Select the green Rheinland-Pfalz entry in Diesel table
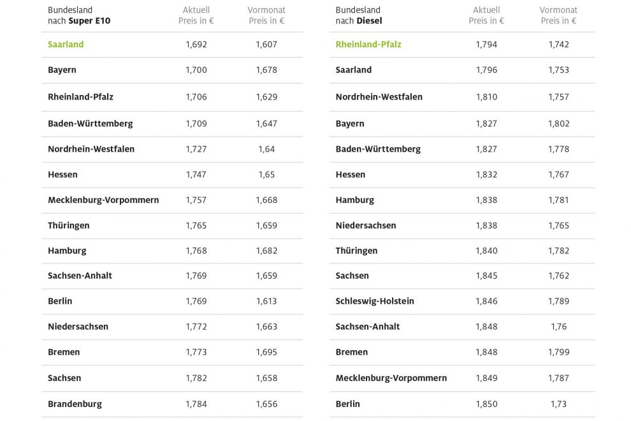 (368, 45)
